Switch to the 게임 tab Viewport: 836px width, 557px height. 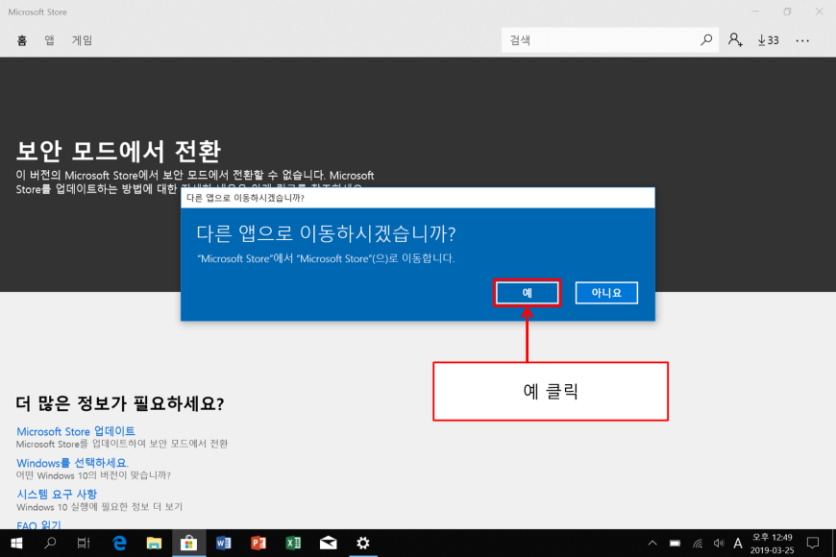tap(82, 40)
